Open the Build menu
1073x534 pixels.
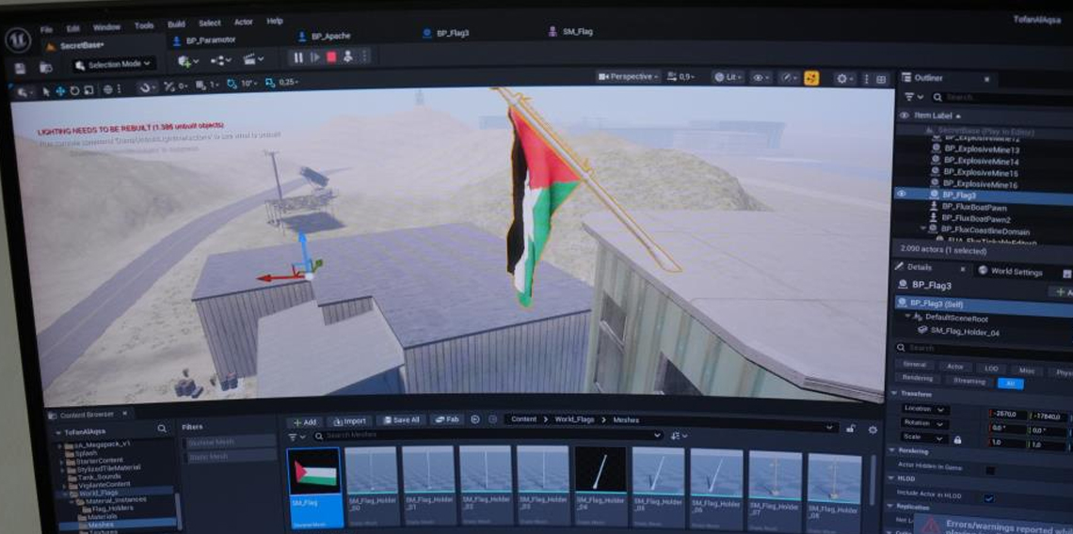177,24
